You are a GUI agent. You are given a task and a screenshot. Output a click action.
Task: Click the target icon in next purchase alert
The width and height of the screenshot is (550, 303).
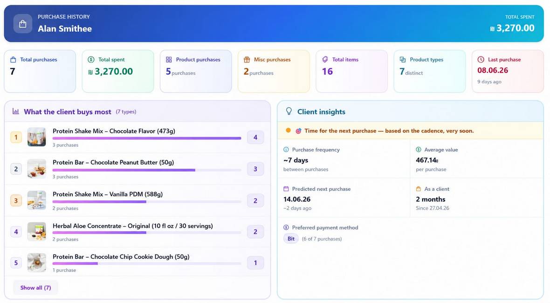click(298, 131)
